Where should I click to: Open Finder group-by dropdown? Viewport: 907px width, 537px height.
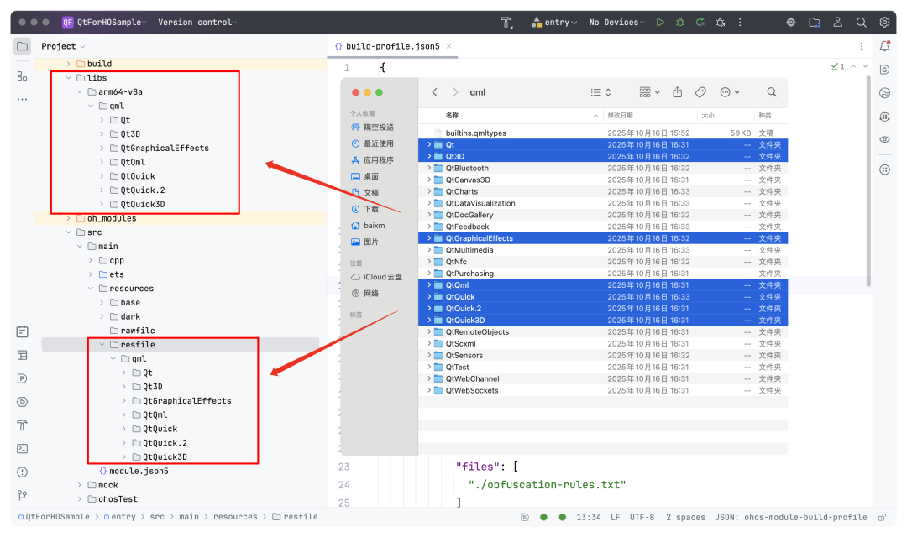649,92
